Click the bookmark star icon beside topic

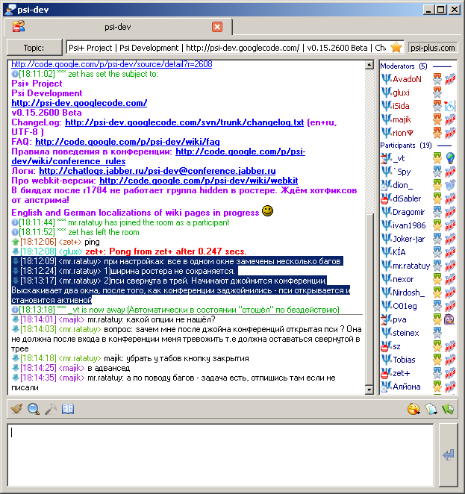tap(396, 47)
